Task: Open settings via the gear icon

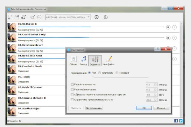Action: [x=106, y=17]
